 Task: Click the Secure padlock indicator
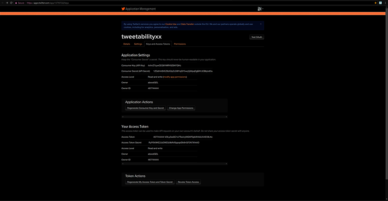20,3
